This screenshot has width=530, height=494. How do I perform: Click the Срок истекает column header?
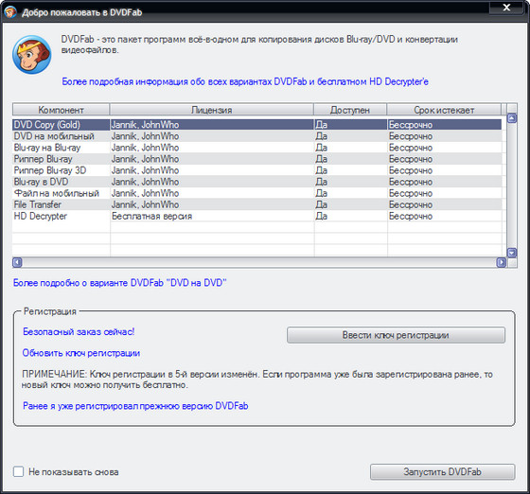tap(444, 110)
